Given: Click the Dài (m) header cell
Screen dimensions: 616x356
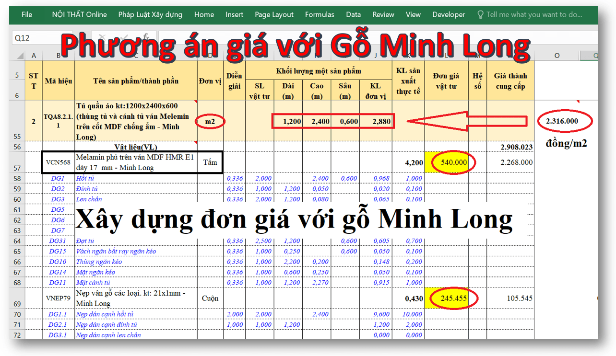Looking at the screenshot, I should coord(288,91).
